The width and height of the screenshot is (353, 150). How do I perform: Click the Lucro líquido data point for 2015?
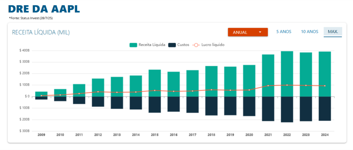pyautogui.click(x=155, y=90)
